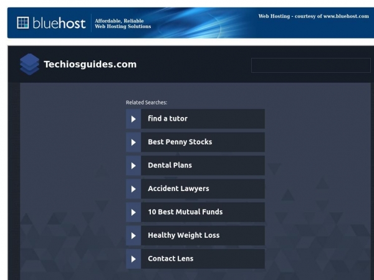
Task: Click the bluehost wordmark in the banner
Action: pos(59,23)
